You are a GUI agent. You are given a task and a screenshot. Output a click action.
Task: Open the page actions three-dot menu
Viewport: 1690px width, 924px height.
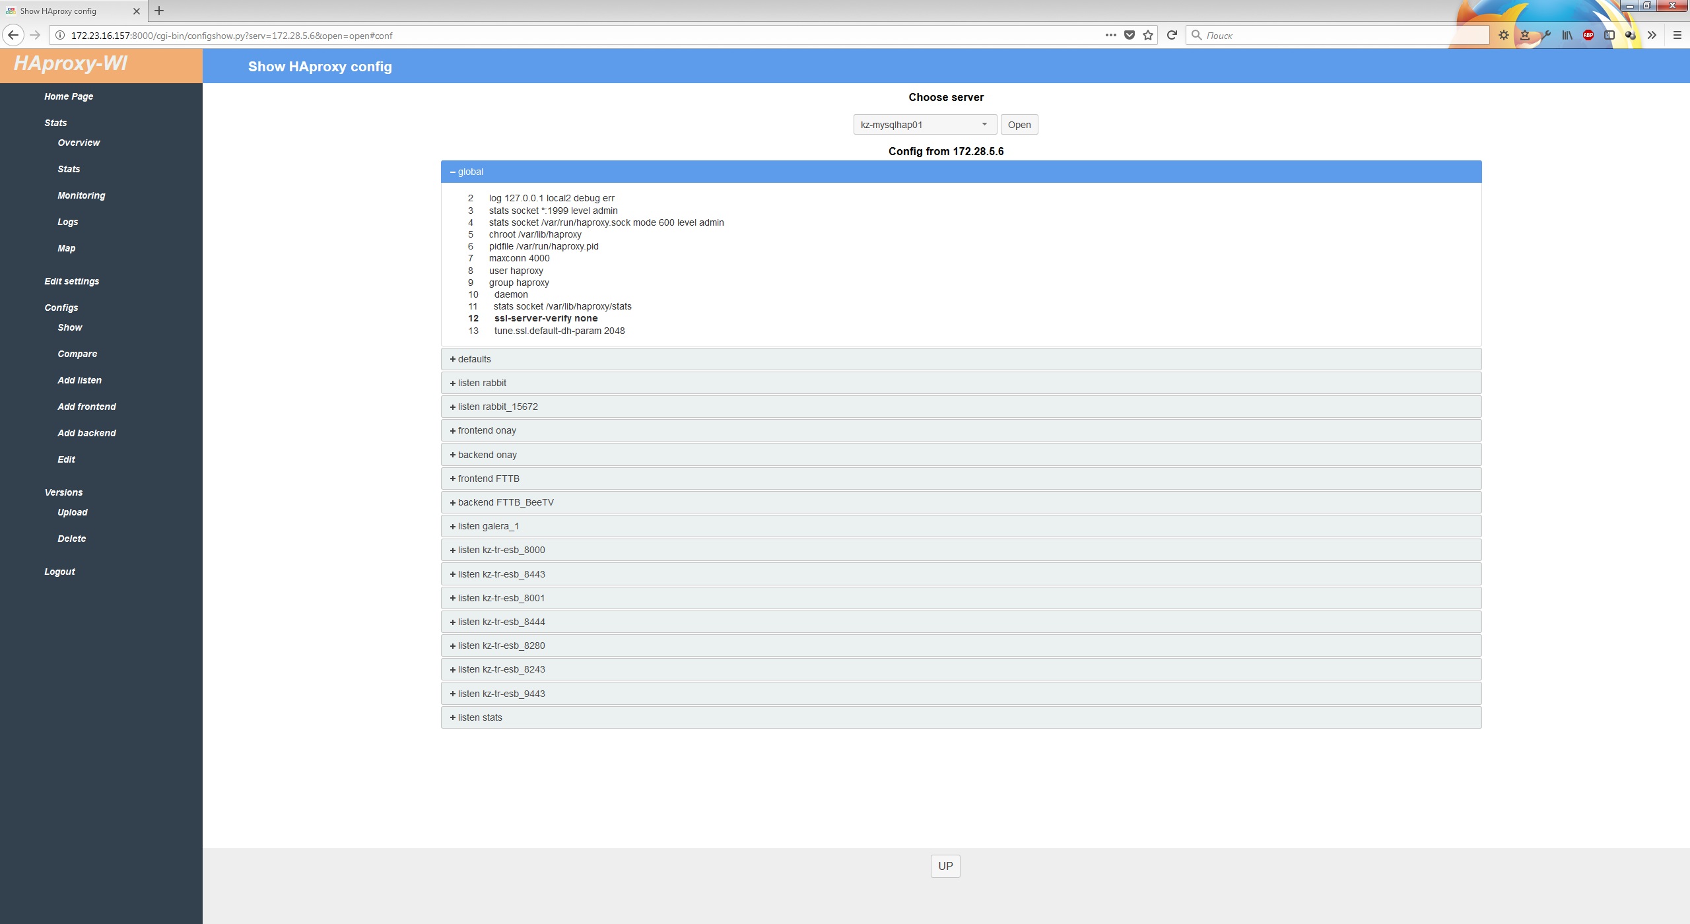click(1111, 35)
